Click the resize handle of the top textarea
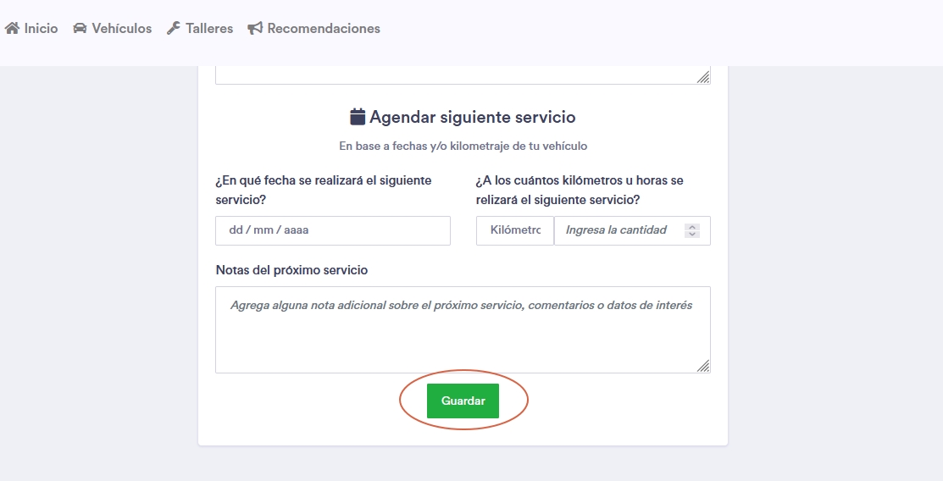Image resolution: width=943 pixels, height=481 pixels. click(703, 78)
